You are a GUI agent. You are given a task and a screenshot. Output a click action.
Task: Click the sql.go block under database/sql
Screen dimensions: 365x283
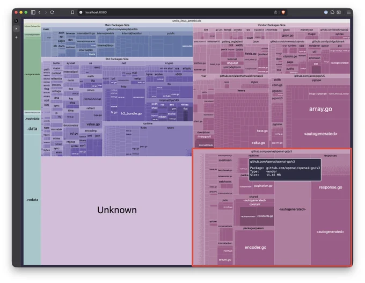pos(74,134)
